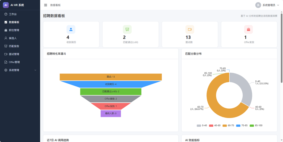Toggle 70-85 legend item
The width and height of the screenshot is (283, 142).
coord(242,125)
